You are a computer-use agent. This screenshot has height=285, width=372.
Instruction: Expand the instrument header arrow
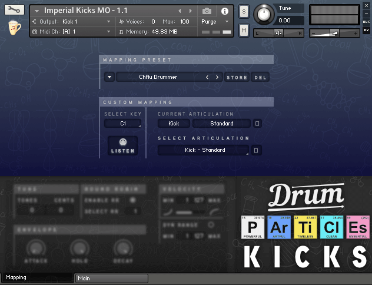point(36,11)
